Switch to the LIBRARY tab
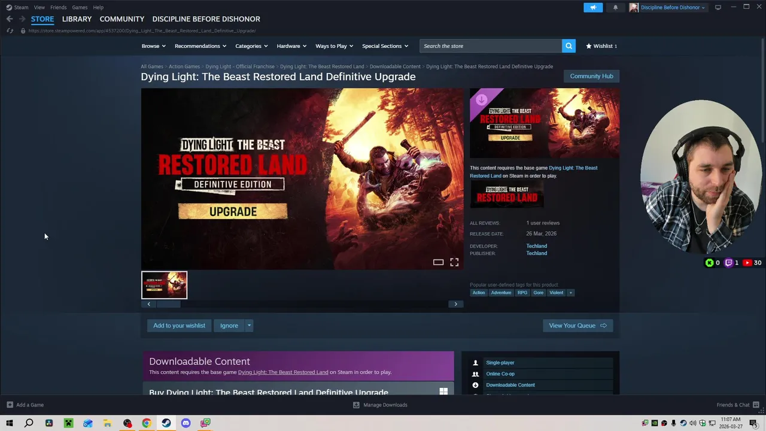 (77, 19)
